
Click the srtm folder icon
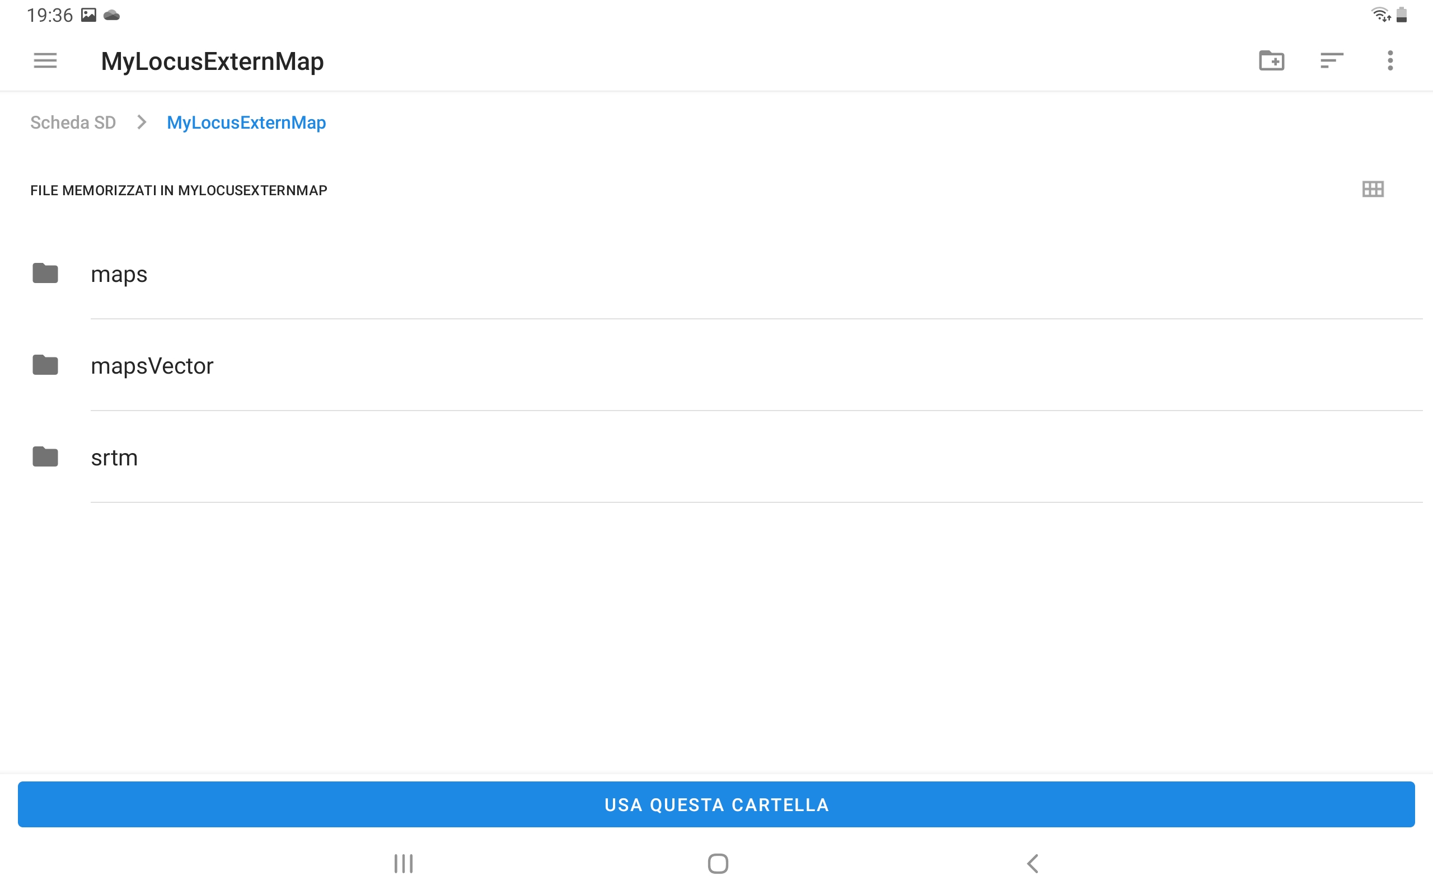pyautogui.click(x=45, y=457)
